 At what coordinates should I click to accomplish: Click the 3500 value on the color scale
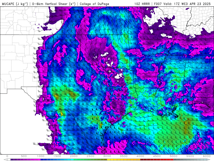coord(124,156)
